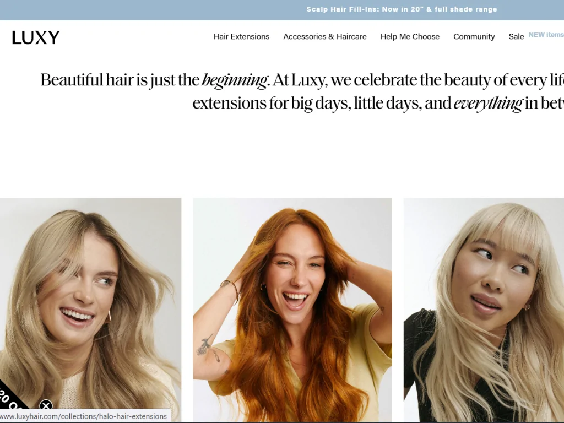Expand the Community navigation item
The height and width of the screenshot is (423, 564).
click(474, 36)
